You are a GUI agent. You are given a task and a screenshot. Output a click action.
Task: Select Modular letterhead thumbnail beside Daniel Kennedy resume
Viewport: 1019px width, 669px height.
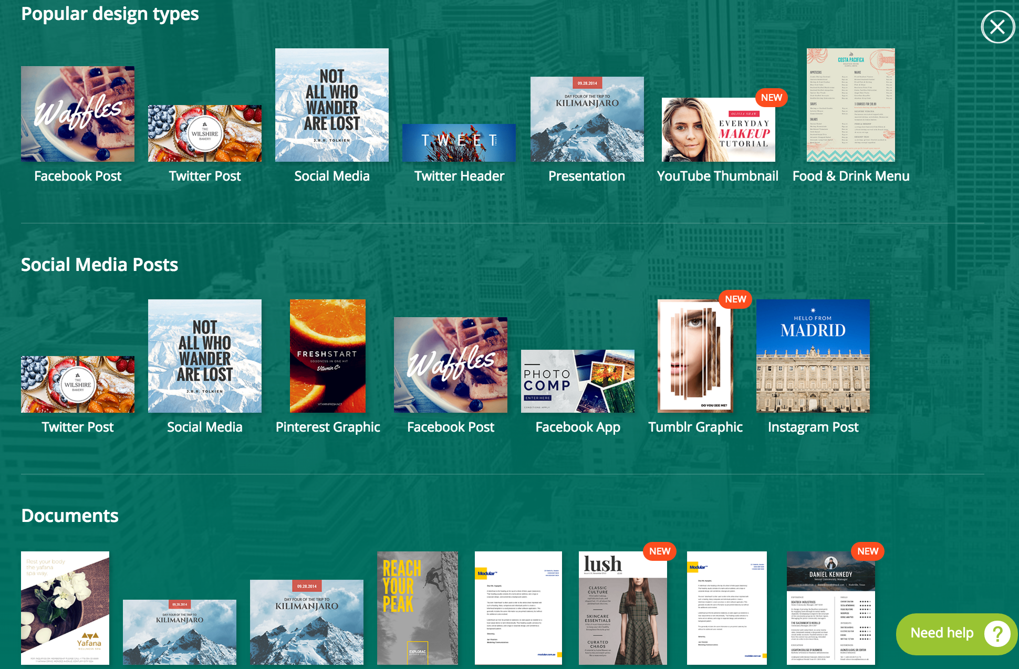click(x=727, y=608)
